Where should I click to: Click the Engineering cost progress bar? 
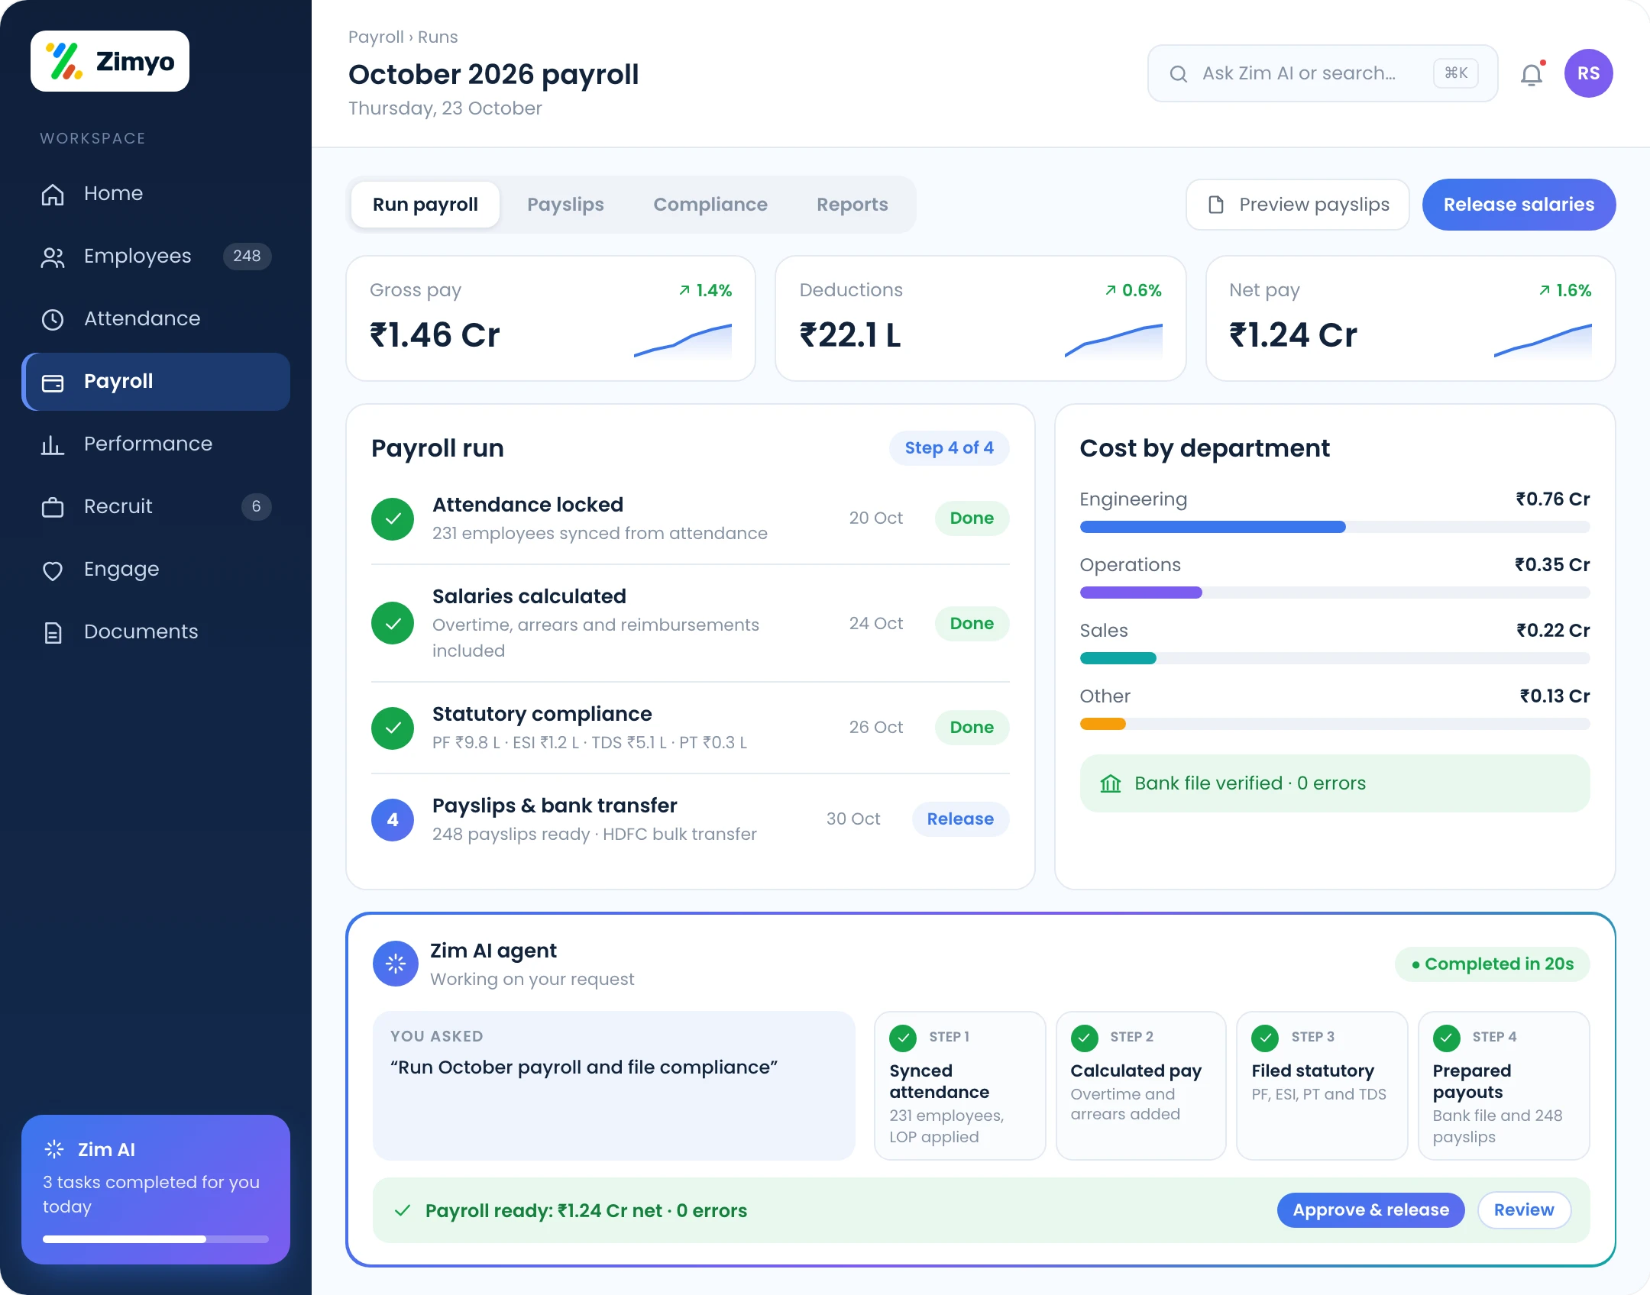pos(1335,527)
